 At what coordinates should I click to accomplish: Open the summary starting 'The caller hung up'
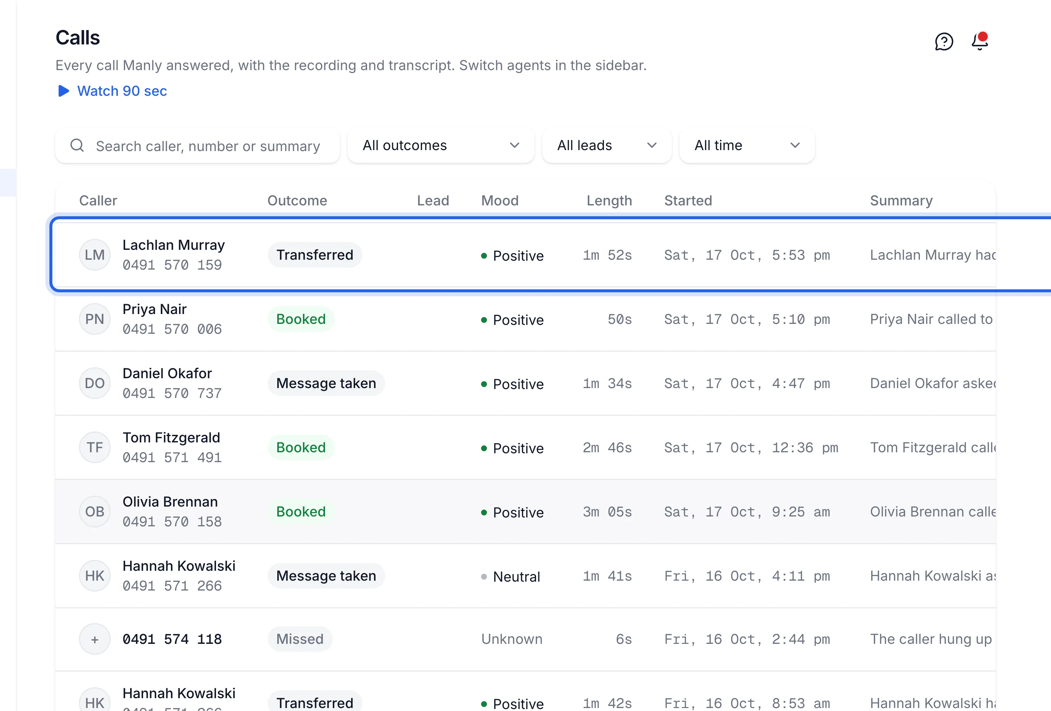pyautogui.click(x=931, y=639)
